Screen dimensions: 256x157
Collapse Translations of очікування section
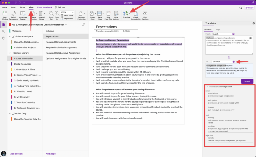click(207, 87)
